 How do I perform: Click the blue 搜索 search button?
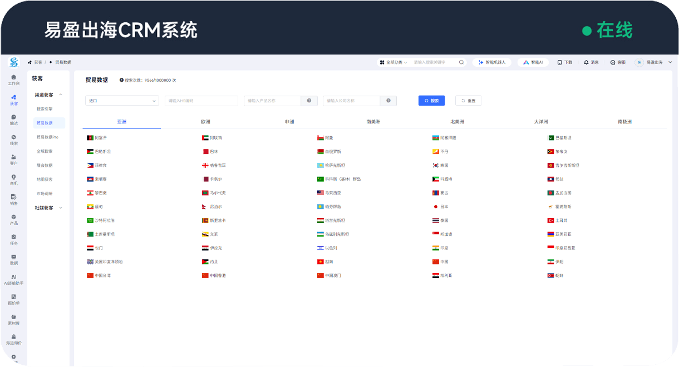point(431,101)
